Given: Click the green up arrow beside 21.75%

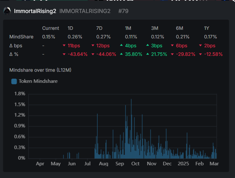Looking at the screenshot, I should tap(148, 54).
